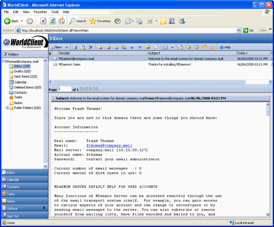Open the View menu

click(26, 12)
